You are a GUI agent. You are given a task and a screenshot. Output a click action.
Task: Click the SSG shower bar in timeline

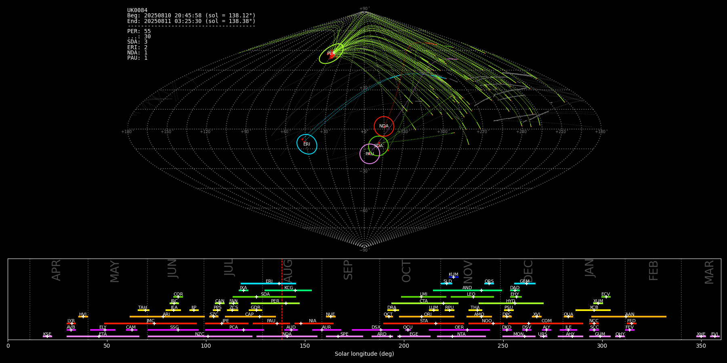click(173, 330)
